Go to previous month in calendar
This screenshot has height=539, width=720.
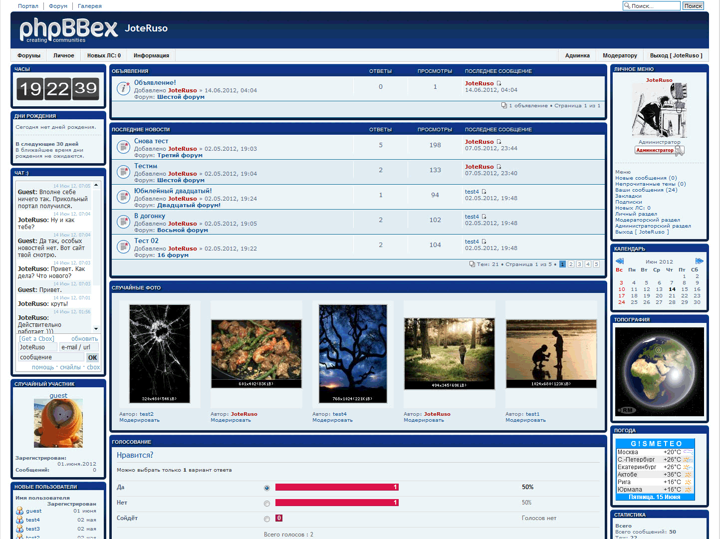620,261
